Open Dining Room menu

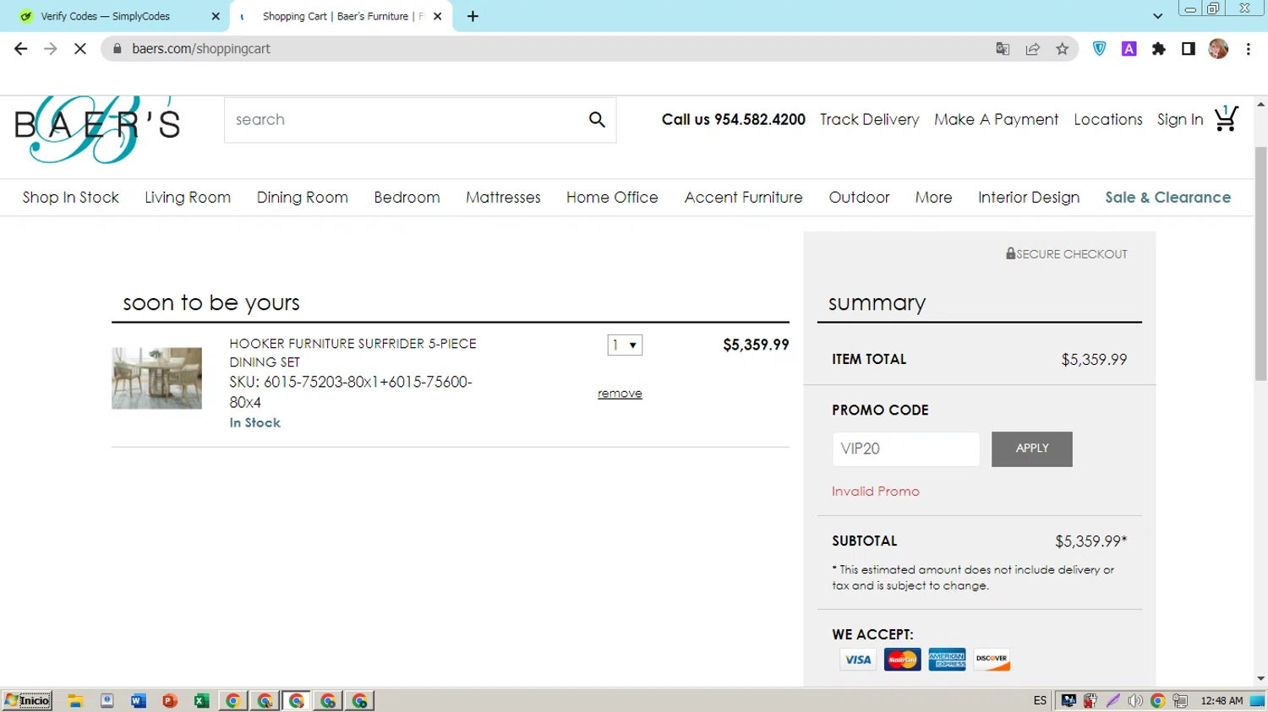(303, 198)
